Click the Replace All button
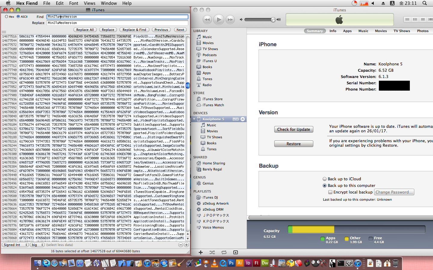This screenshot has width=433, height=270. click(x=85, y=30)
